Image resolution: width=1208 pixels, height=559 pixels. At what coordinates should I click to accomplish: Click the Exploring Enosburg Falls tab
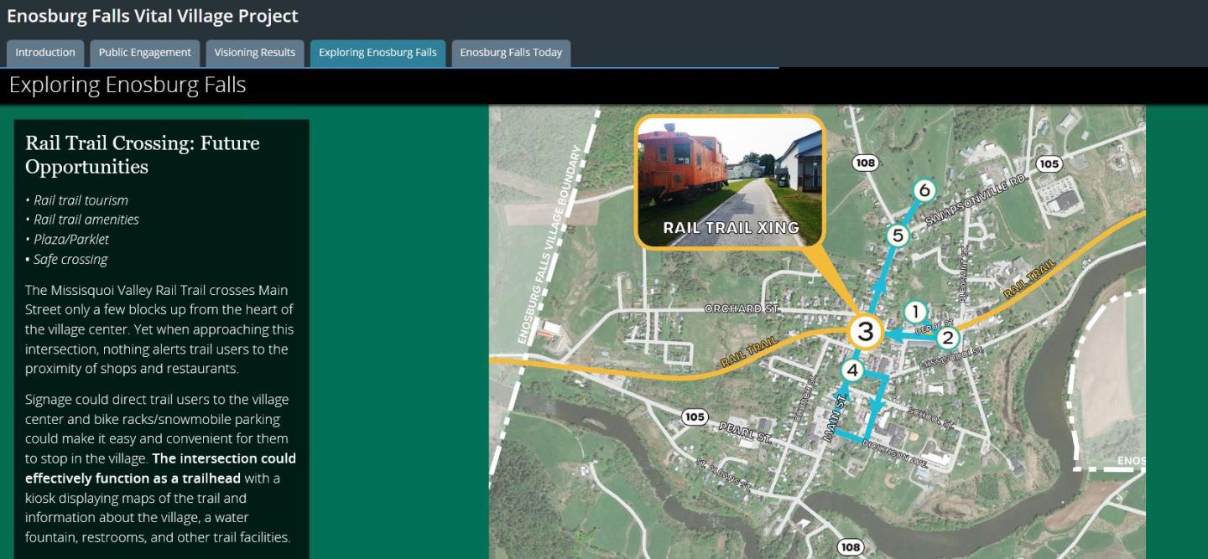click(x=377, y=52)
